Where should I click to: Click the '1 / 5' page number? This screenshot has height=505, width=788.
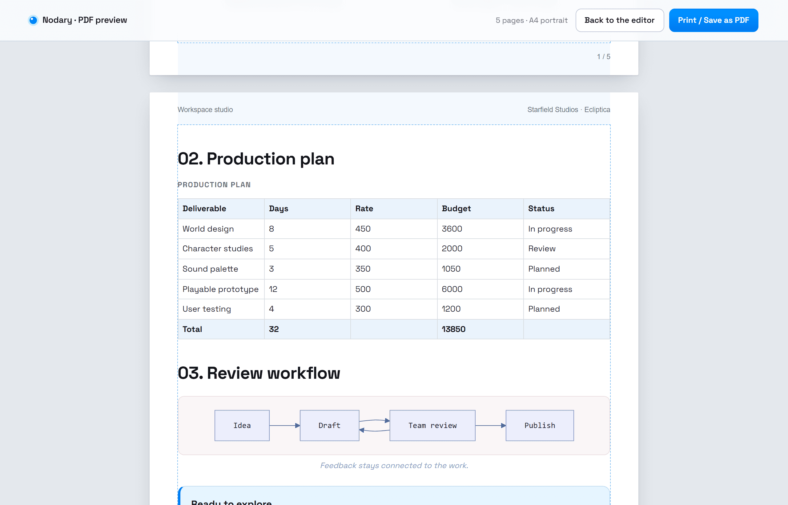(603, 57)
